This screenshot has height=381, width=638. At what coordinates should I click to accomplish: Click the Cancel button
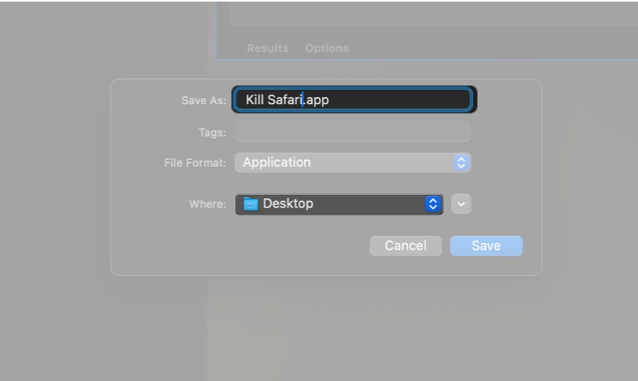(405, 246)
